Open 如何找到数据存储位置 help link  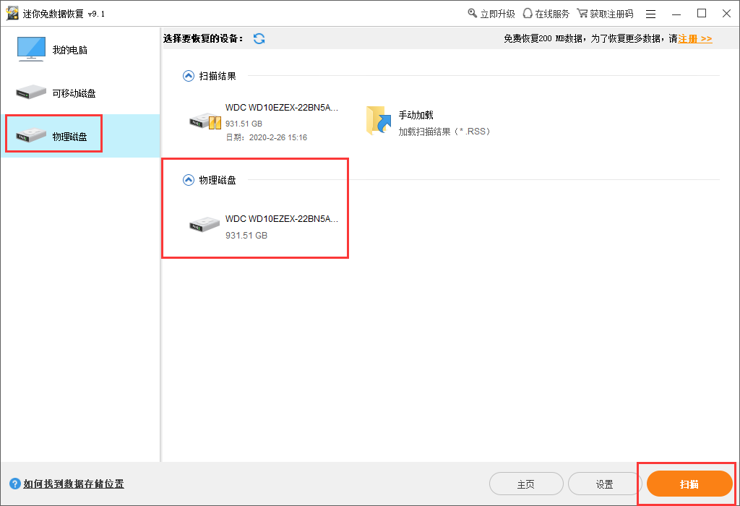(74, 484)
